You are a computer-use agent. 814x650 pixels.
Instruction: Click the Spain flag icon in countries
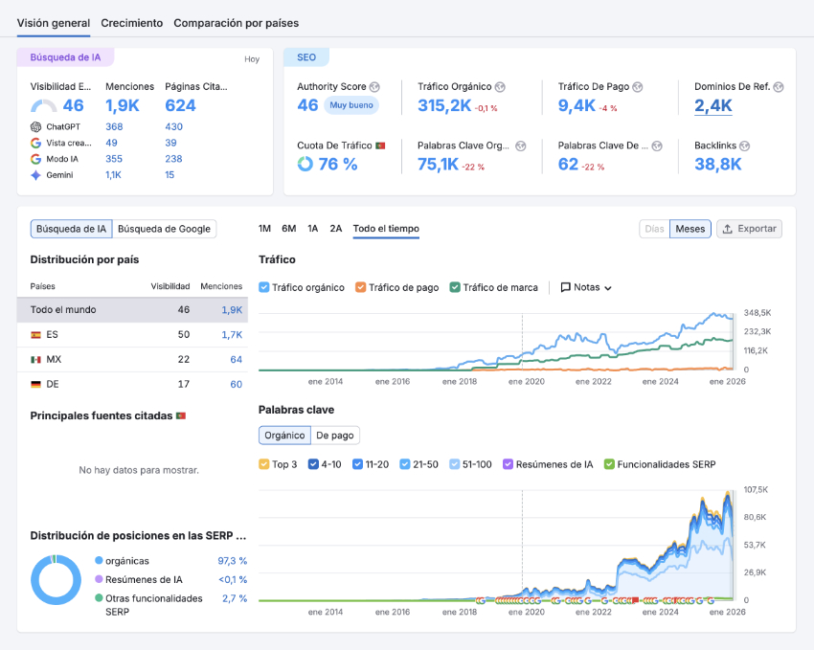(36, 335)
